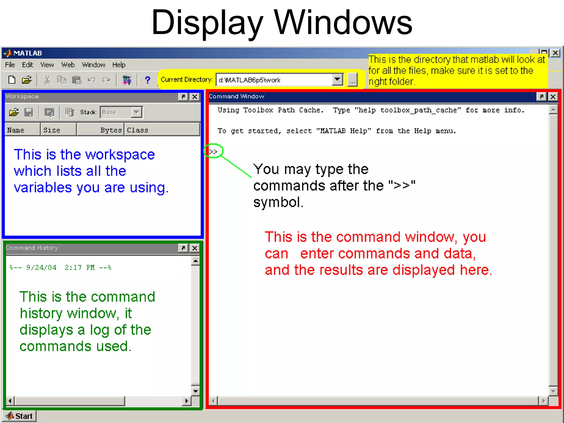Image resolution: width=564 pixels, height=423 pixels.
Task: Sort workspace by Class column header
Action: point(162,130)
